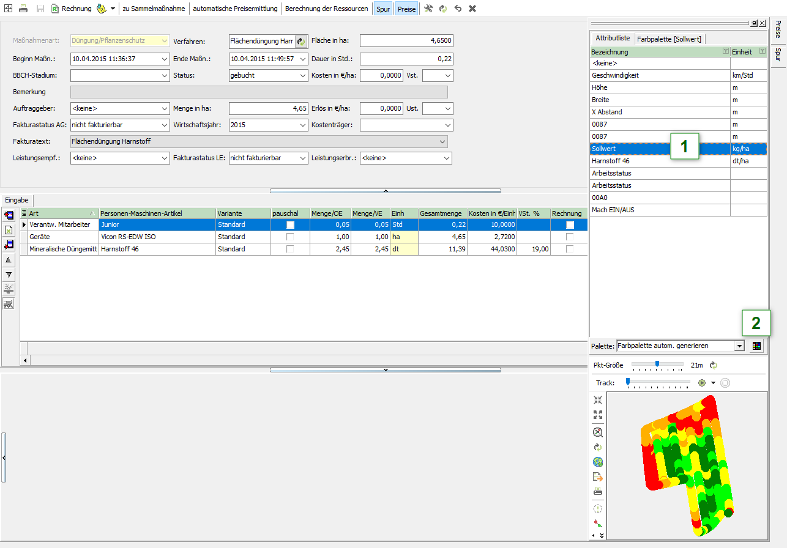Click the track play button

coord(702,383)
